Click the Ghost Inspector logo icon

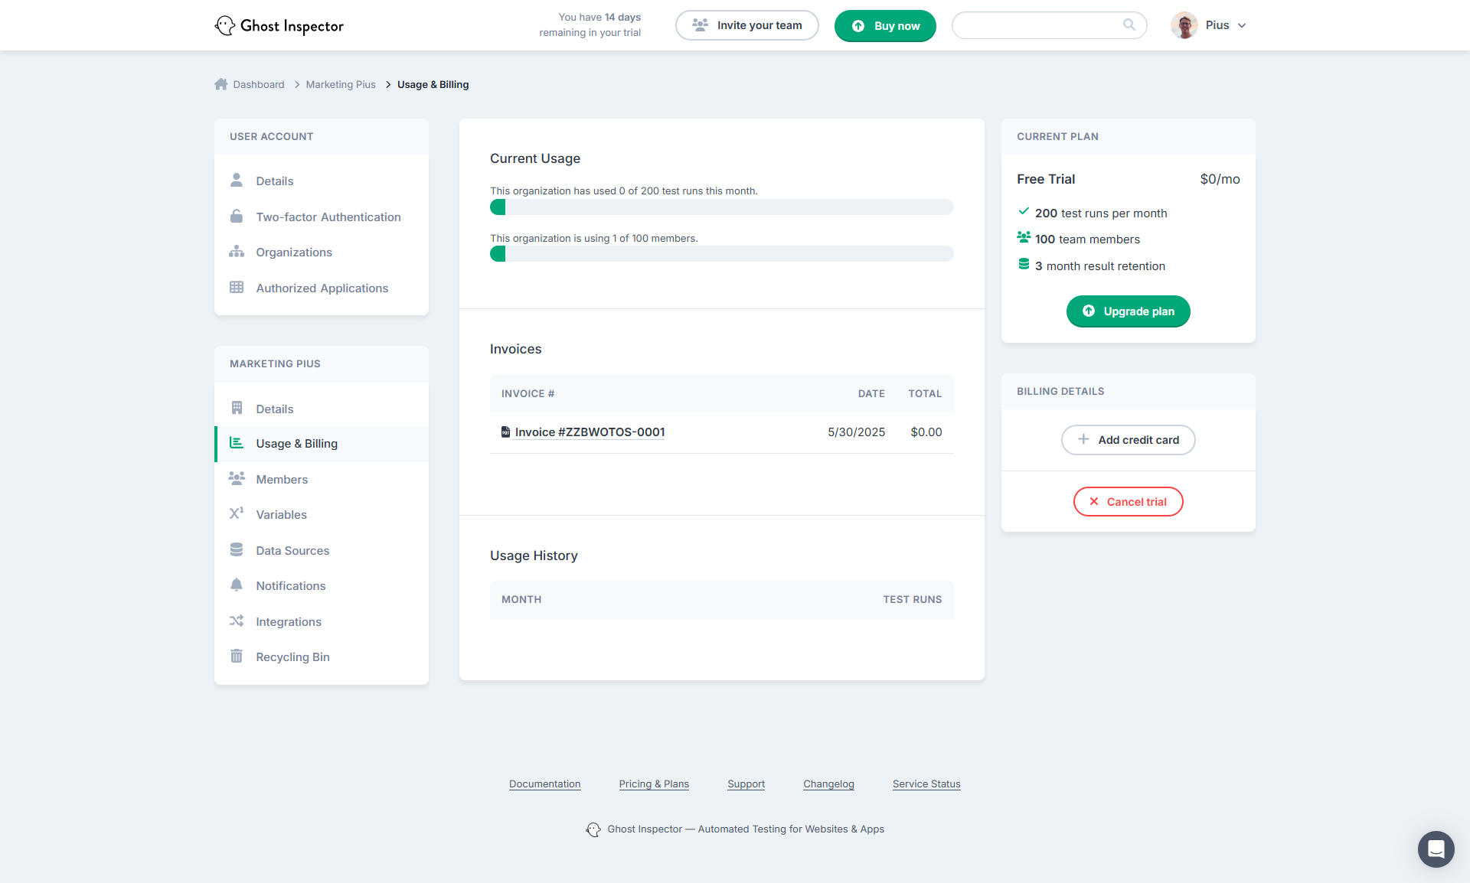(224, 25)
